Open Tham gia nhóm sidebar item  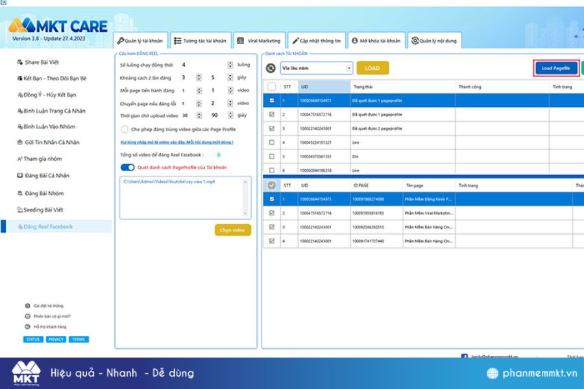pos(40,159)
